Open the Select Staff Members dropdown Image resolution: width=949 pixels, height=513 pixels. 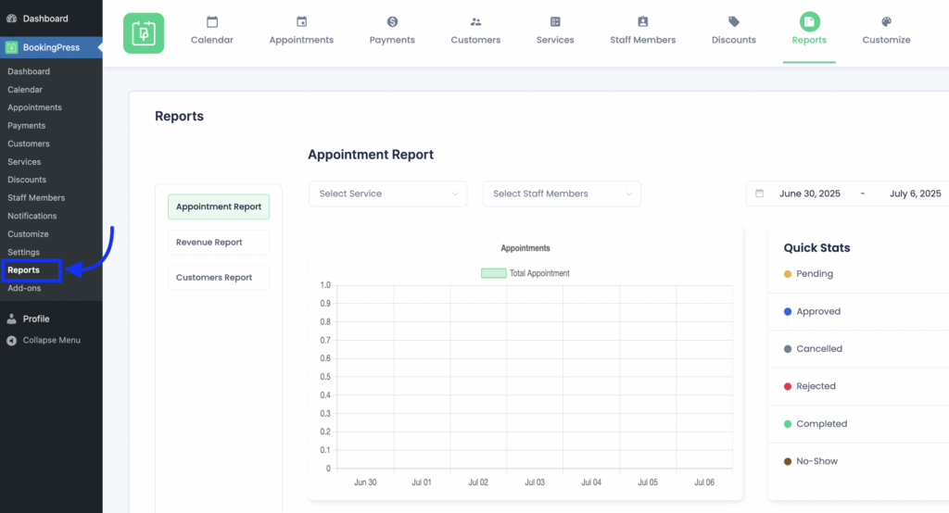(561, 194)
